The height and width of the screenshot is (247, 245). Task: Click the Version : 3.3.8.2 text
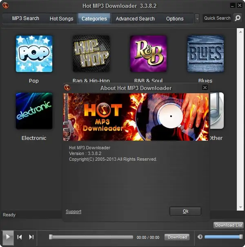[85, 153]
